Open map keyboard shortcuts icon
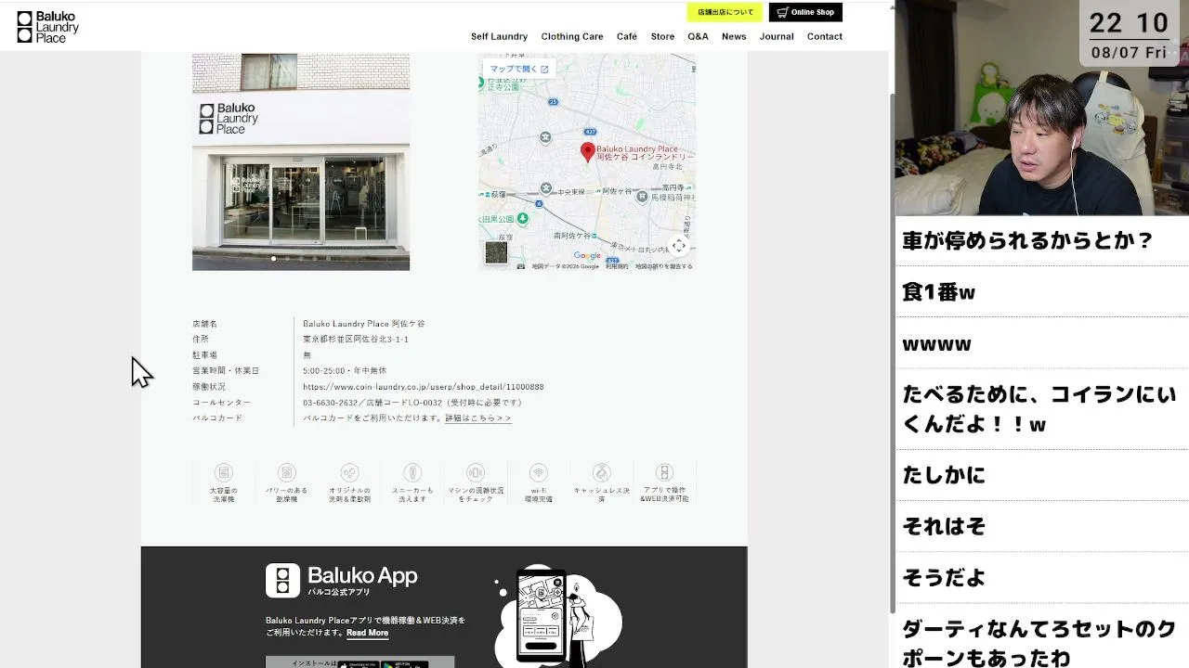1189x668 pixels. pos(521,266)
